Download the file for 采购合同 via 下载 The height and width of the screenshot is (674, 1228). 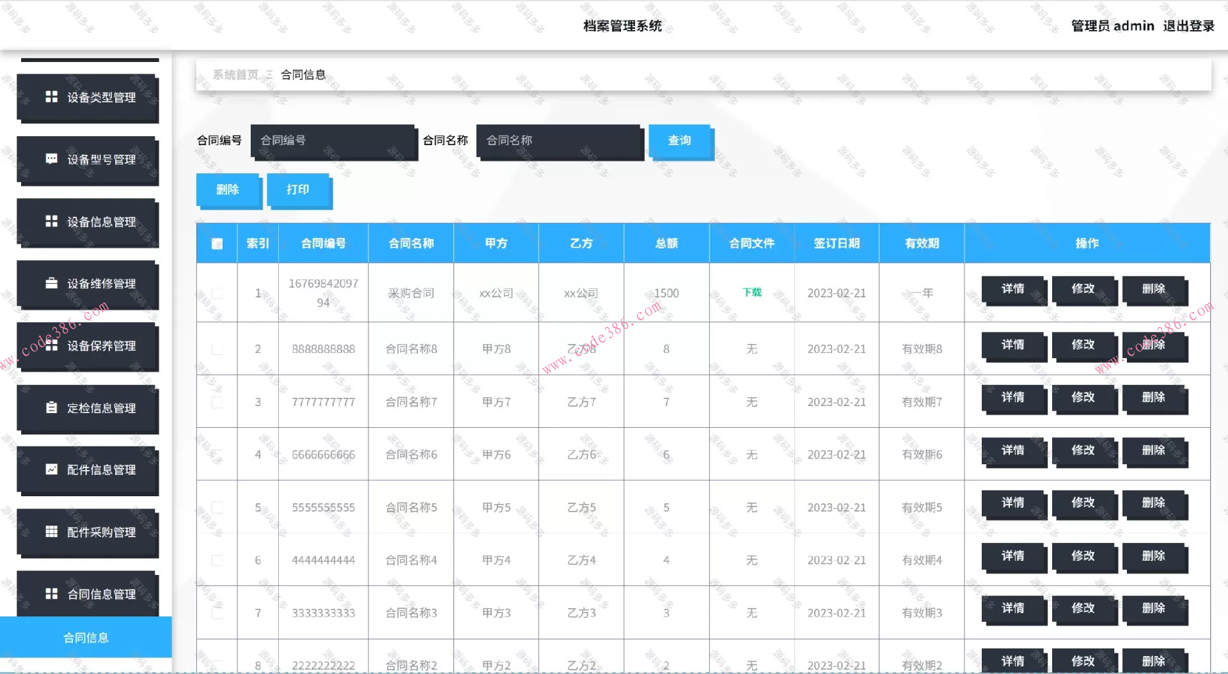pos(752,292)
